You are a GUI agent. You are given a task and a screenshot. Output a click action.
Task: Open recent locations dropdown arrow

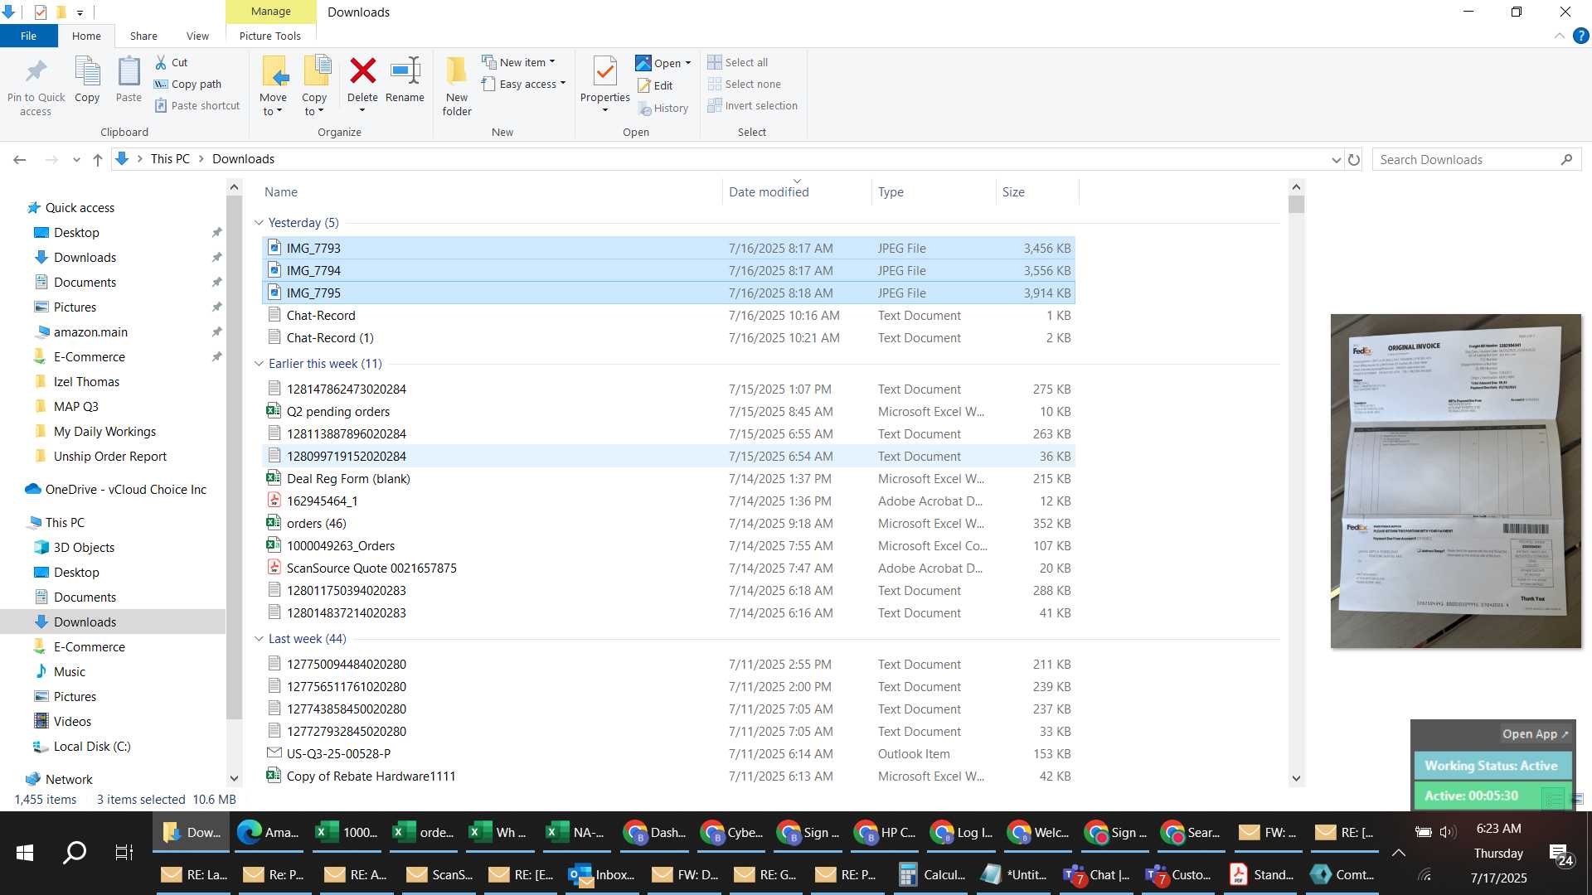click(x=76, y=159)
